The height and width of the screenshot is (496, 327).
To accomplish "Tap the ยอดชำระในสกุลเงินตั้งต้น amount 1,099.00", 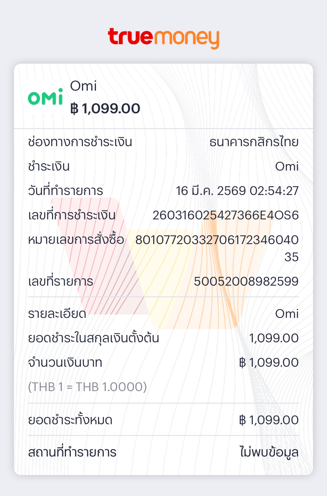I will tap(274, 338).
